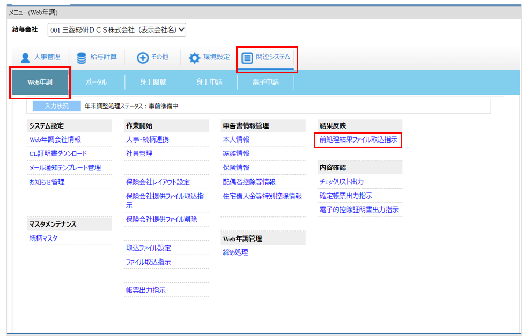
Task: Open the 給与会社 company dropdown
Action: click(x=117, y=30)
